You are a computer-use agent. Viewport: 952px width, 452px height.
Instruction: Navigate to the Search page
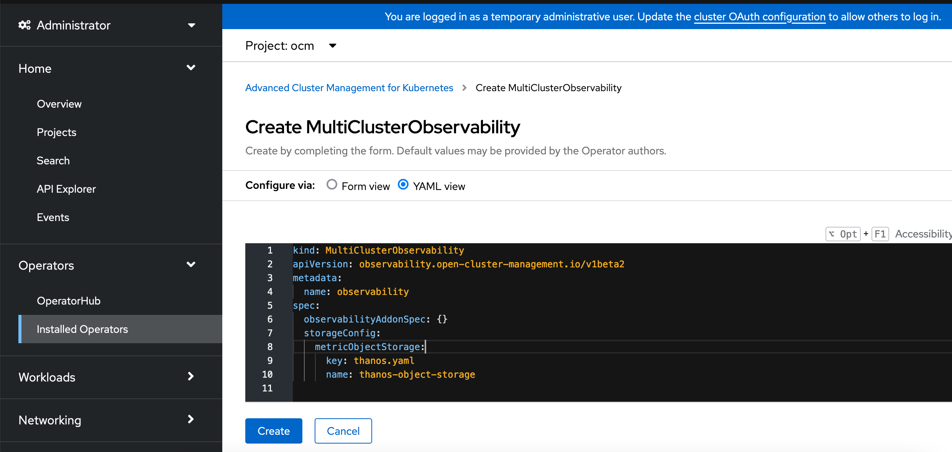click(x=53, y=160)
